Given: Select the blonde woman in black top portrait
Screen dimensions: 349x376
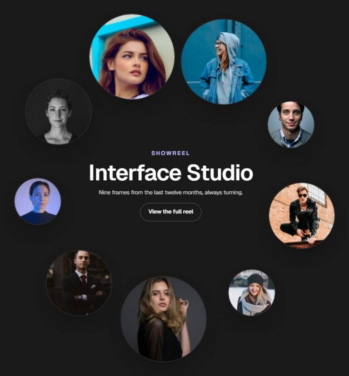Looking at the screenshot, I should pos(164,319).
